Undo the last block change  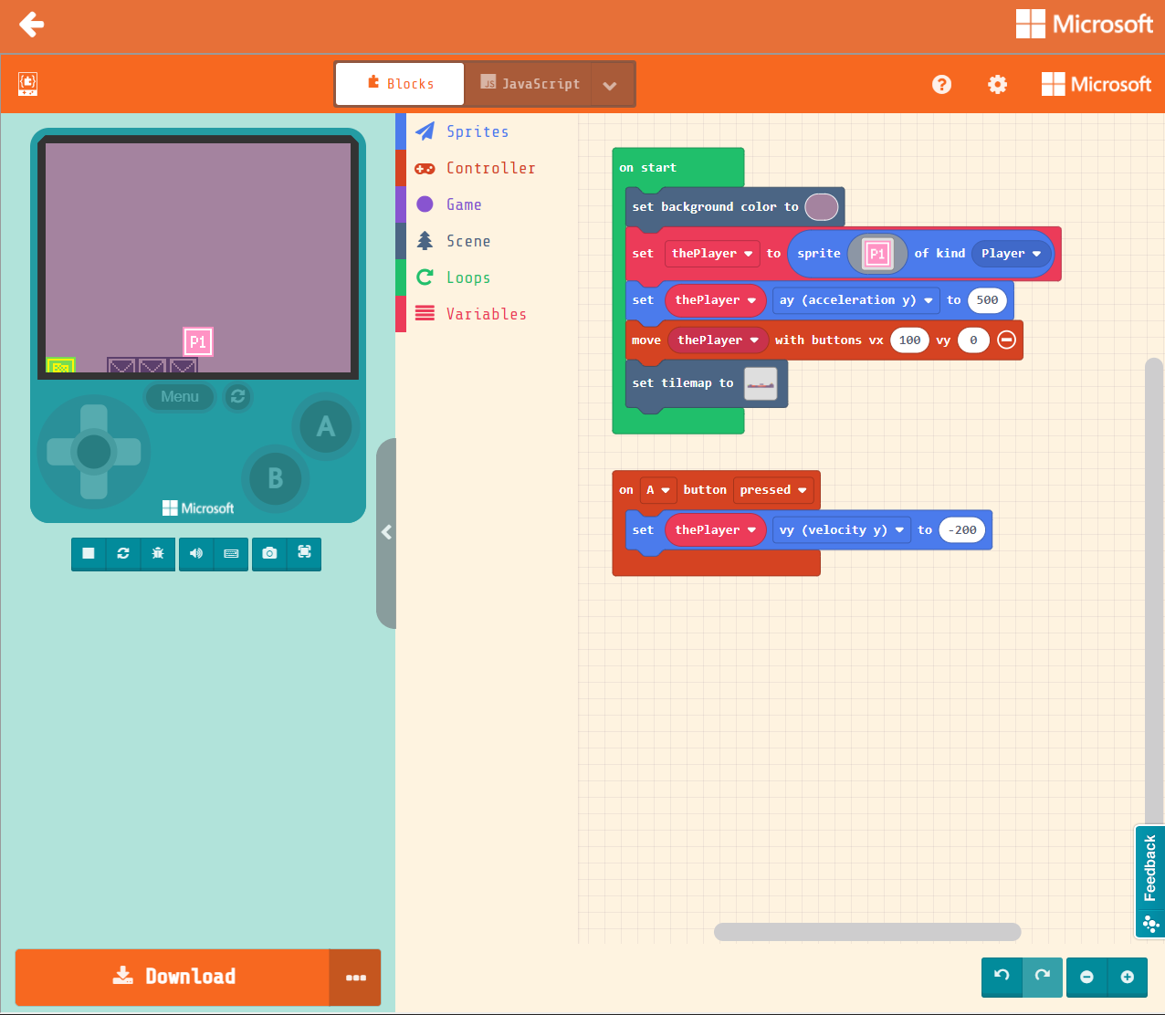(x=1001, y=977)
